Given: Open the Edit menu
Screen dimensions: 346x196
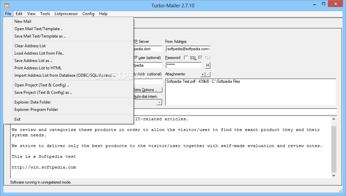Looking at the screenshot, I should 19,14.
